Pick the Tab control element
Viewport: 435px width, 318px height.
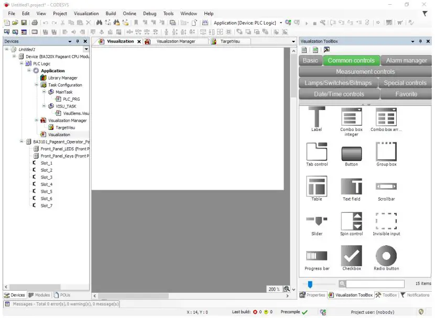point(317,152)
